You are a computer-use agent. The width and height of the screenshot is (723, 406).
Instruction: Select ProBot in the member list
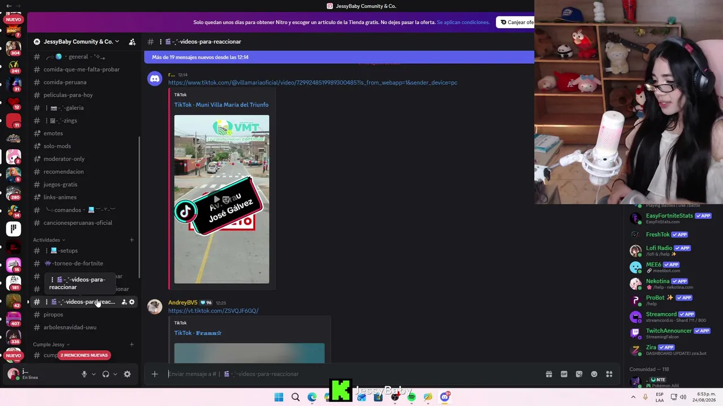[670, 300]
